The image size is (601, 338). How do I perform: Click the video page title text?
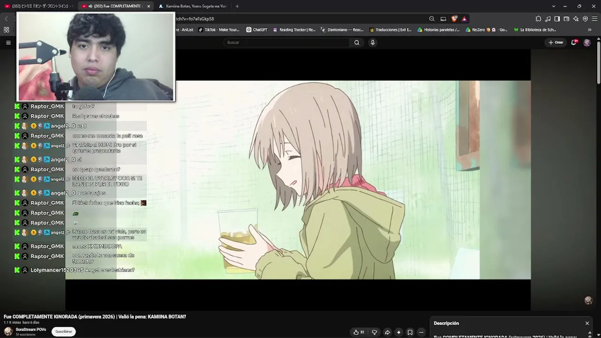tap(95, 317)
